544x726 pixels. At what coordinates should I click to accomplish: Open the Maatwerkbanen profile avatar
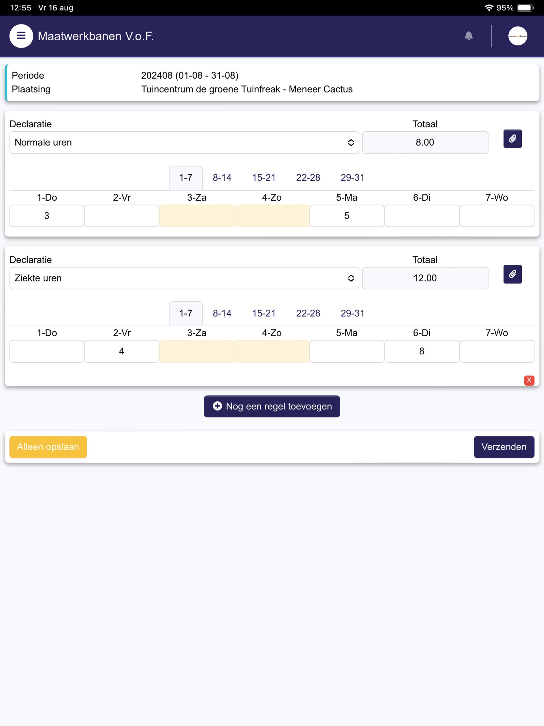(518, 36)
